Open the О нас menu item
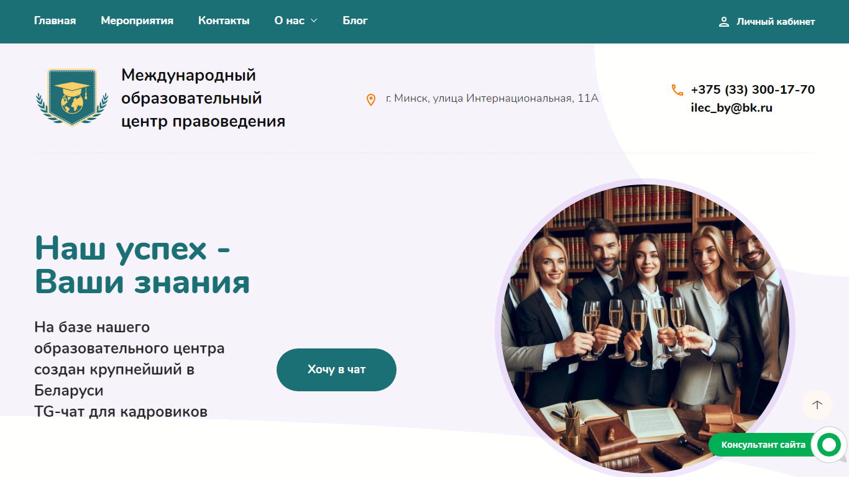Image resolution: width=849 pixels, height=477 pixels. point(290,20)
